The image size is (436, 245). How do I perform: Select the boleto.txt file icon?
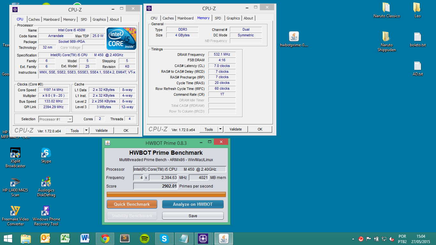click(417, 36)
